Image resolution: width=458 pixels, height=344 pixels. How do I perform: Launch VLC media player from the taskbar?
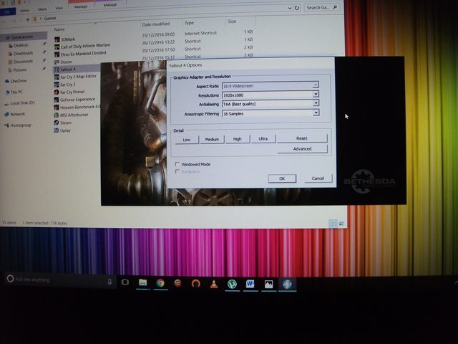coord(214,284)
